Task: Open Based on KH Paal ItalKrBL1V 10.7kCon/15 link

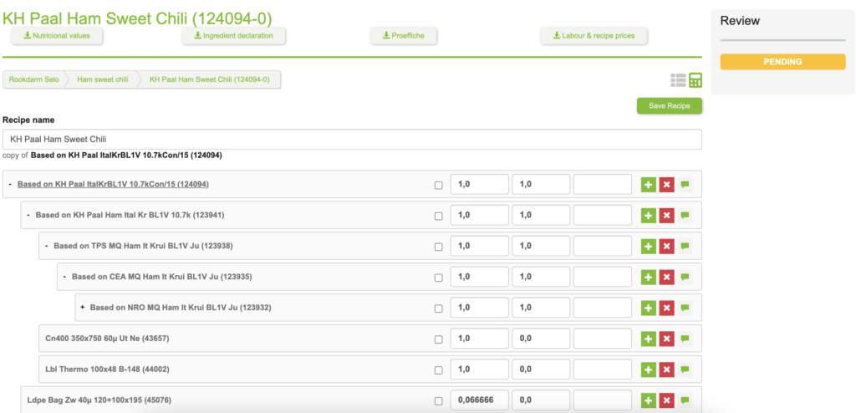Action: pyautogui.click(x=113, y=185)
